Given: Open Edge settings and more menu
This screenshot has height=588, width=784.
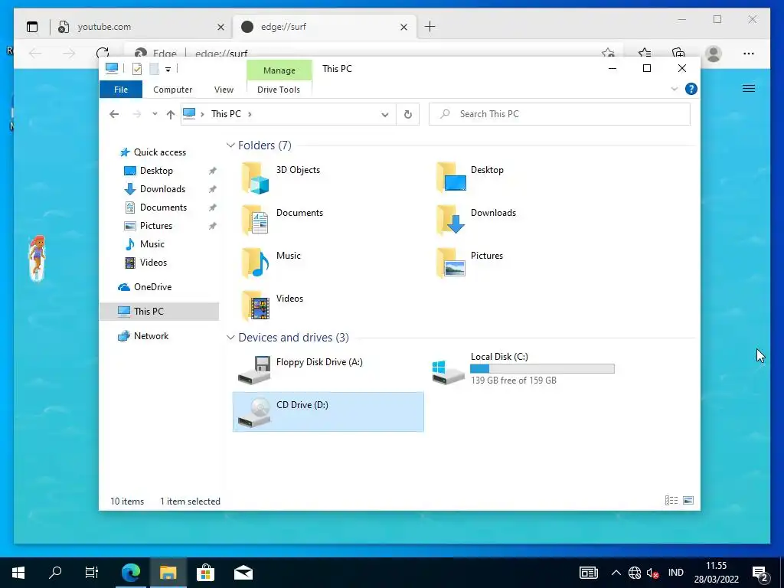Looking at the screenshot, I should pyautogui.click(x=748, y=54).
